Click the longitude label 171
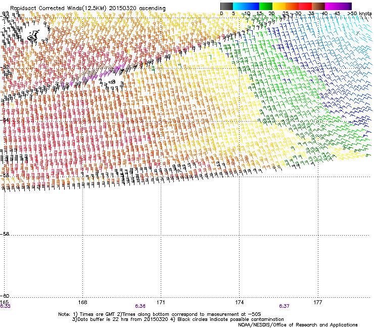 (161, 302)
